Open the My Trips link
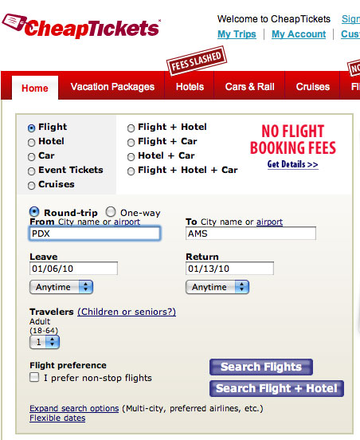 (x=237, y=34)
